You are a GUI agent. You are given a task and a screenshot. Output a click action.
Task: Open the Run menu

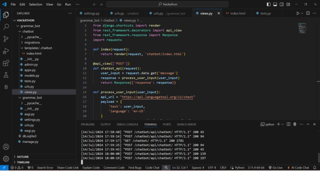68,4
